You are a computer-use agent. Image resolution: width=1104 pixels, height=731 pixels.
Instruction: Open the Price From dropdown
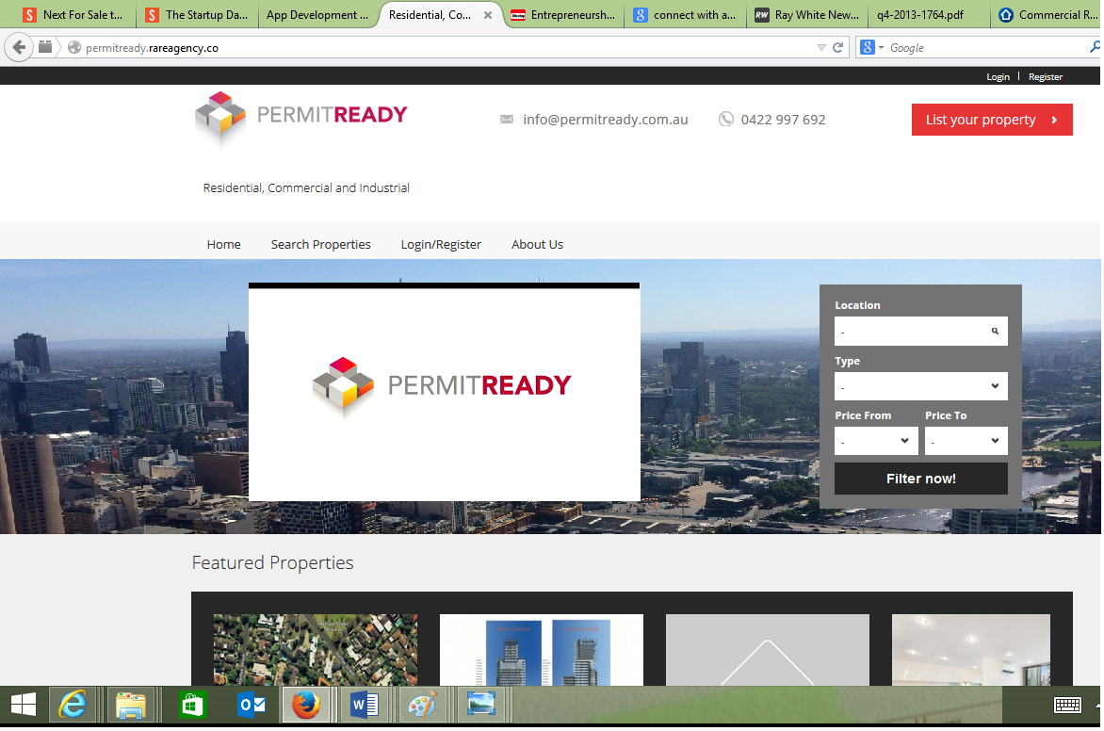[x=876, y=441]
